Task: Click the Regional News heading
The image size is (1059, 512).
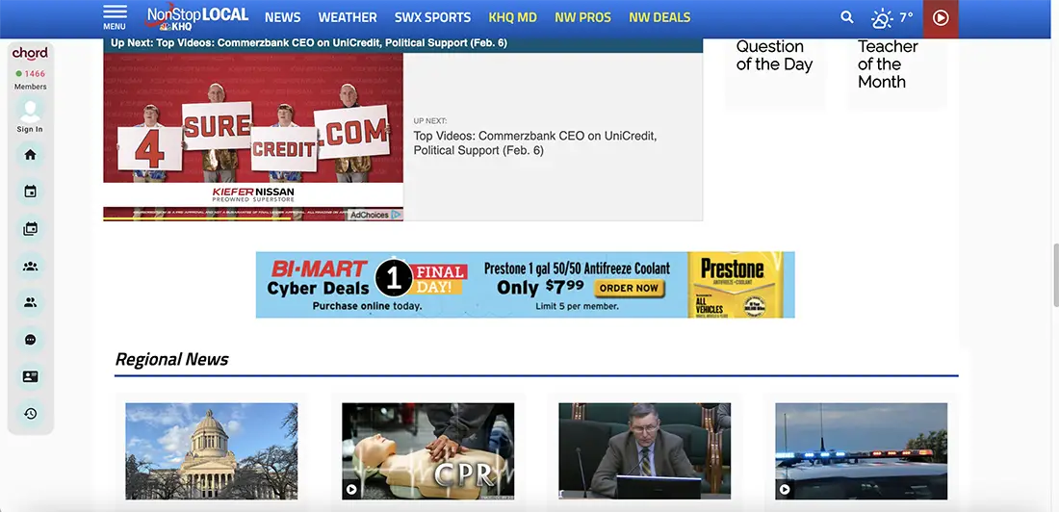Action: [x=171, y=359]
